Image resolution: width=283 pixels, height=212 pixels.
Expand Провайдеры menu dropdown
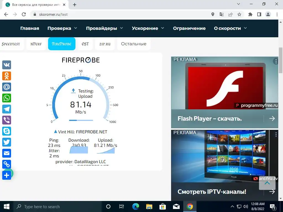coord(122,28)
